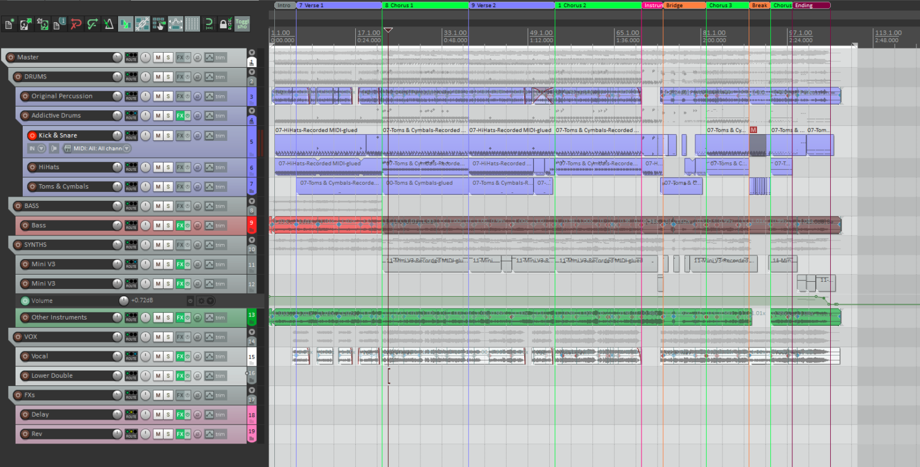The width and height of the screenshot is (920, 467).
Task: Click the padlock Locking toolbar icon
Action: point(223,25)
